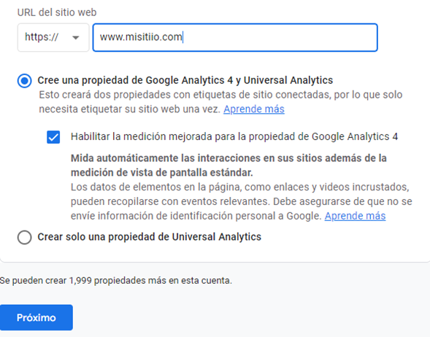430x337 pixels.
Task: Click the 'Los datos de elementos en la página' paragraph
Action: point(242,201)
